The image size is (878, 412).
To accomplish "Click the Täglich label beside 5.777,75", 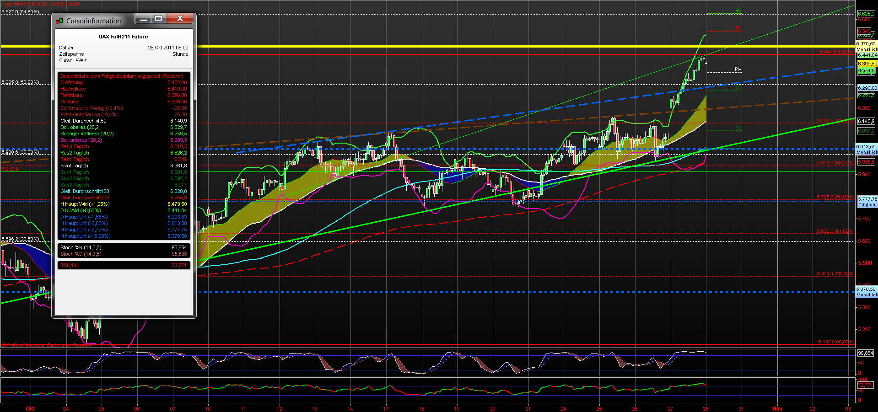I will click(866, 205).
